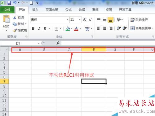Expand the font name dropdown
155x116 pixels.
pos(68,19)
